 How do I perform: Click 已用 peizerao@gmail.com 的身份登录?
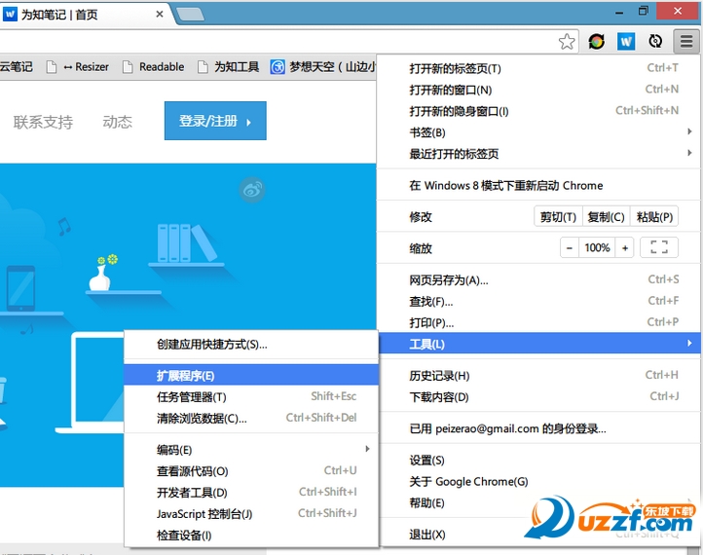pos(538,429)
